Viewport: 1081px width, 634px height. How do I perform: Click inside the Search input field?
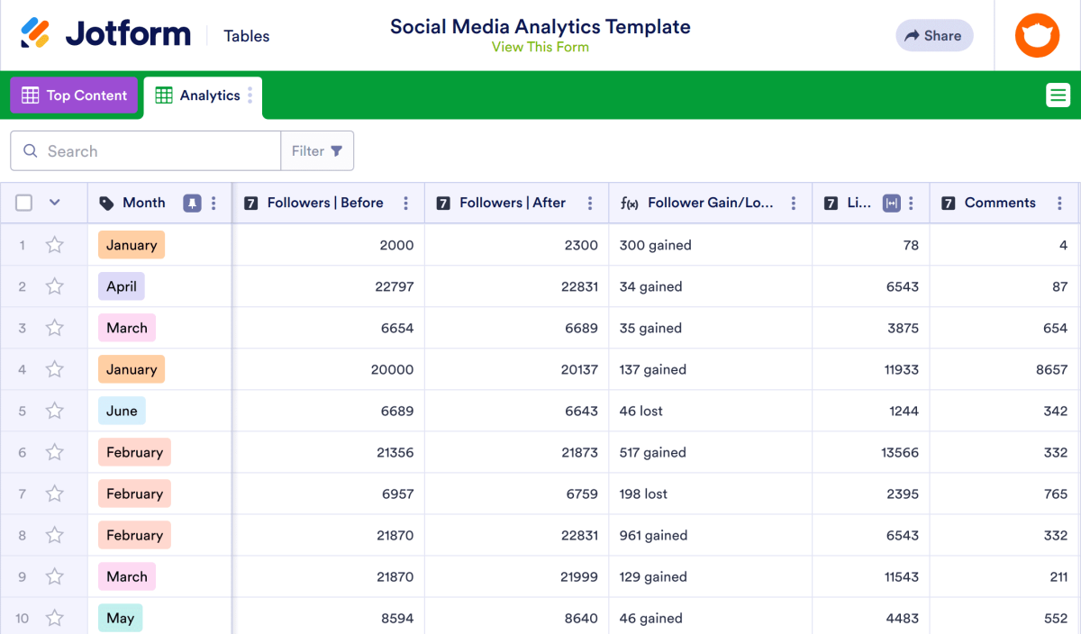[x=144, y=150]
